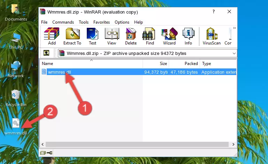Open the archive path dropdown
The height and width of the screenshot is (164, 268).
234,54
